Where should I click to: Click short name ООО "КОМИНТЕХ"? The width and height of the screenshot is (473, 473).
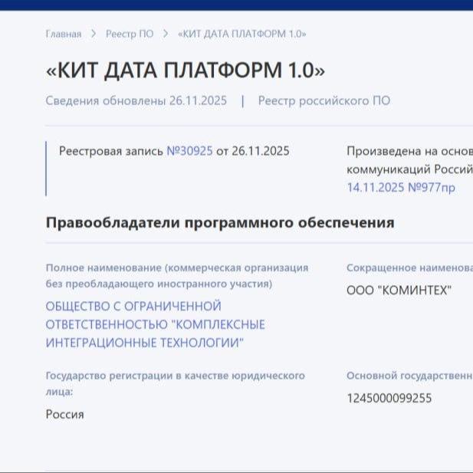[399, 290]
